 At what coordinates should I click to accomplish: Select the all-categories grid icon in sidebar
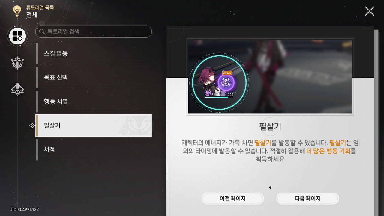pyautogui.click(x=18, y=36)
